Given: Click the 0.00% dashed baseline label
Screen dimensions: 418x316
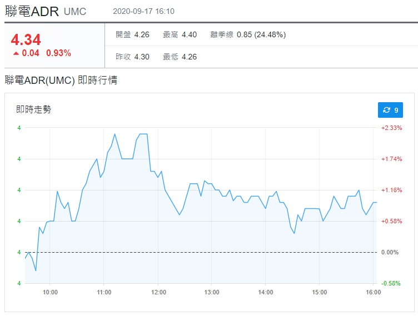Looking at the screenshot, I should pyautogui.click(x=391, y=252).
